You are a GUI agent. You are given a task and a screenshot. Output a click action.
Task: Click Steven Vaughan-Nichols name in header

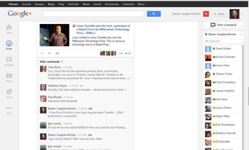point(186,14)
